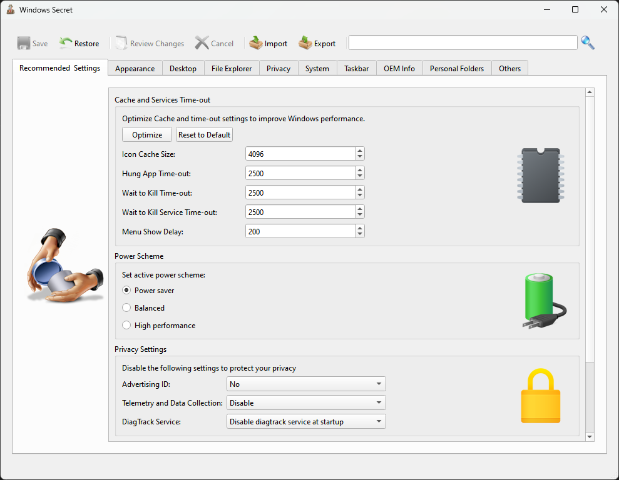
Task: Select the Power saver radio button
Action: [126, 291]
